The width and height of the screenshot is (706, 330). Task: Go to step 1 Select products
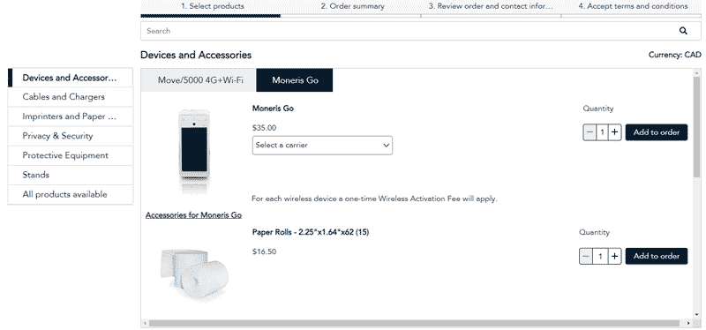coord(211,8)
